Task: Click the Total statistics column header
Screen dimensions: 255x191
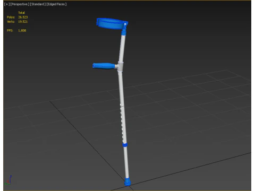Action: click(21, 13)
